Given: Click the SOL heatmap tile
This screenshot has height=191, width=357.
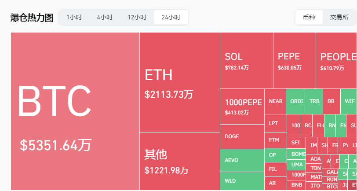Looking at the screenshot, I should pyautogui.click(x=247, y=60).
